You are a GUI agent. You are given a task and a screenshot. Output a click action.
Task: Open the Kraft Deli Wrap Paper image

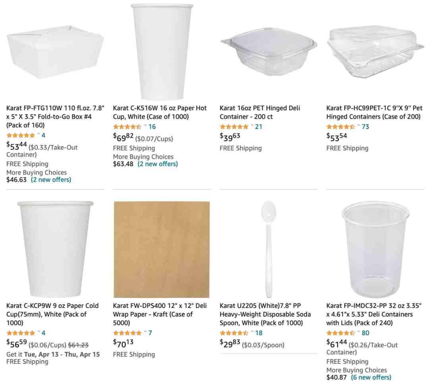[162, 250]
